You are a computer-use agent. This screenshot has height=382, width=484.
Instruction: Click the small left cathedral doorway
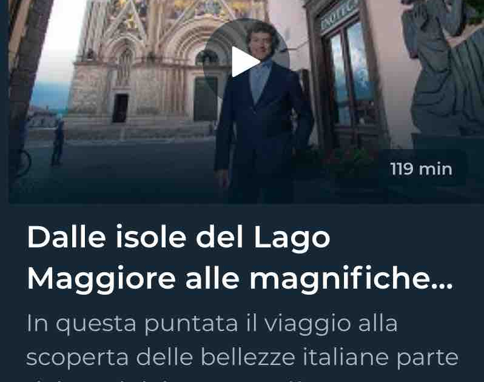click(119, 108)
